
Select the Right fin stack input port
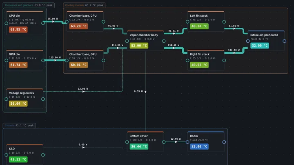187,60
